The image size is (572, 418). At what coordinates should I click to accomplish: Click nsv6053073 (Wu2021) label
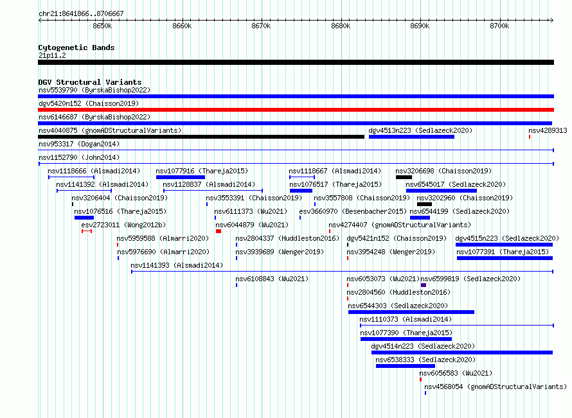click(383, 279)
